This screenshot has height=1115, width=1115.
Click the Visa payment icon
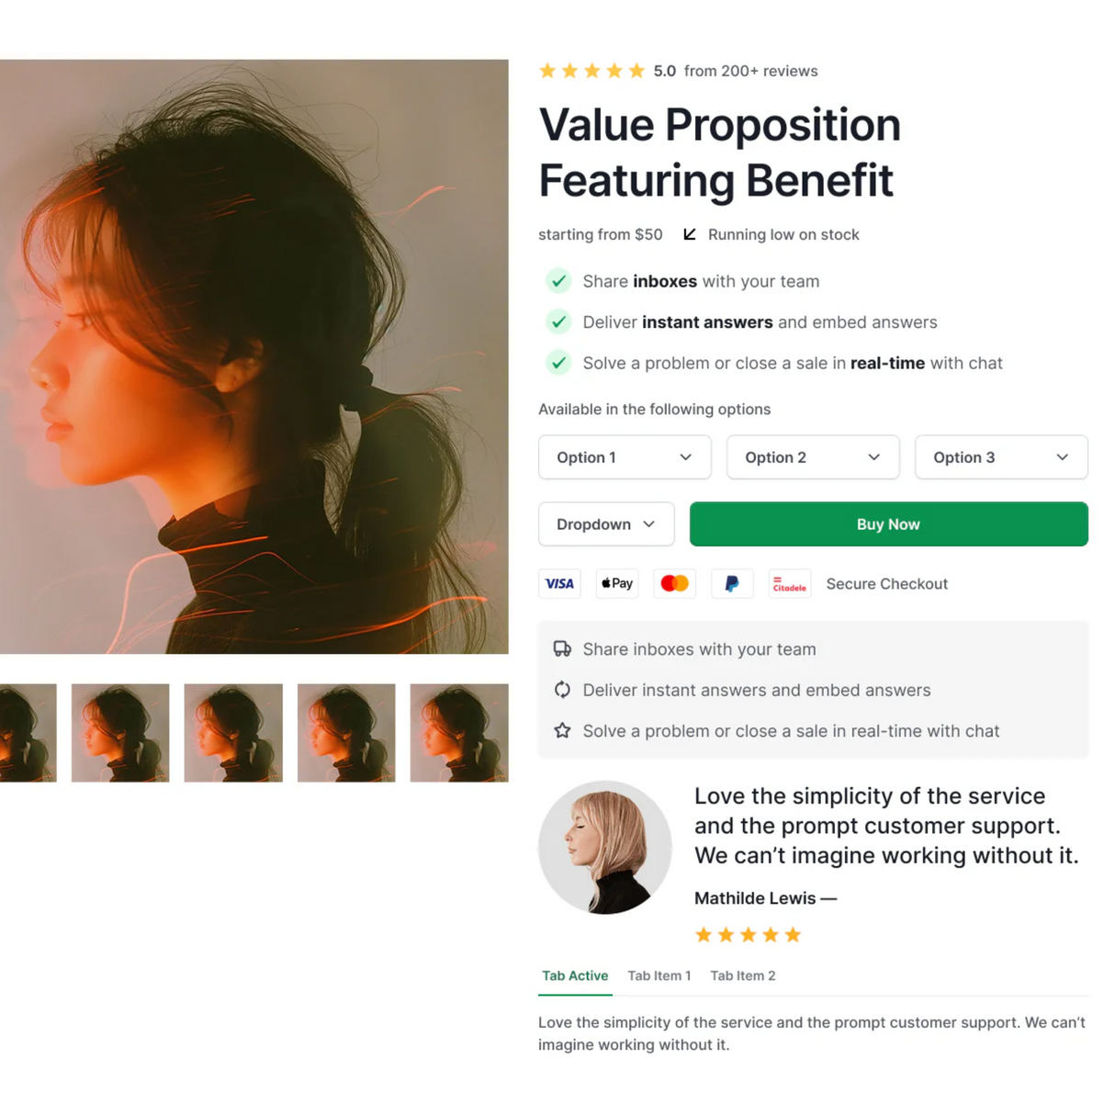point(559,584)
